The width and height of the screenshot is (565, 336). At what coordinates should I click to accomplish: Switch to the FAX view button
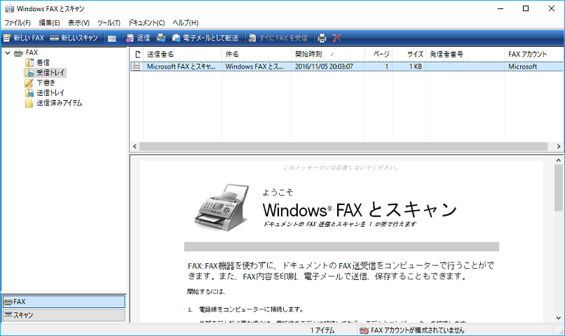tap(64, 302)
